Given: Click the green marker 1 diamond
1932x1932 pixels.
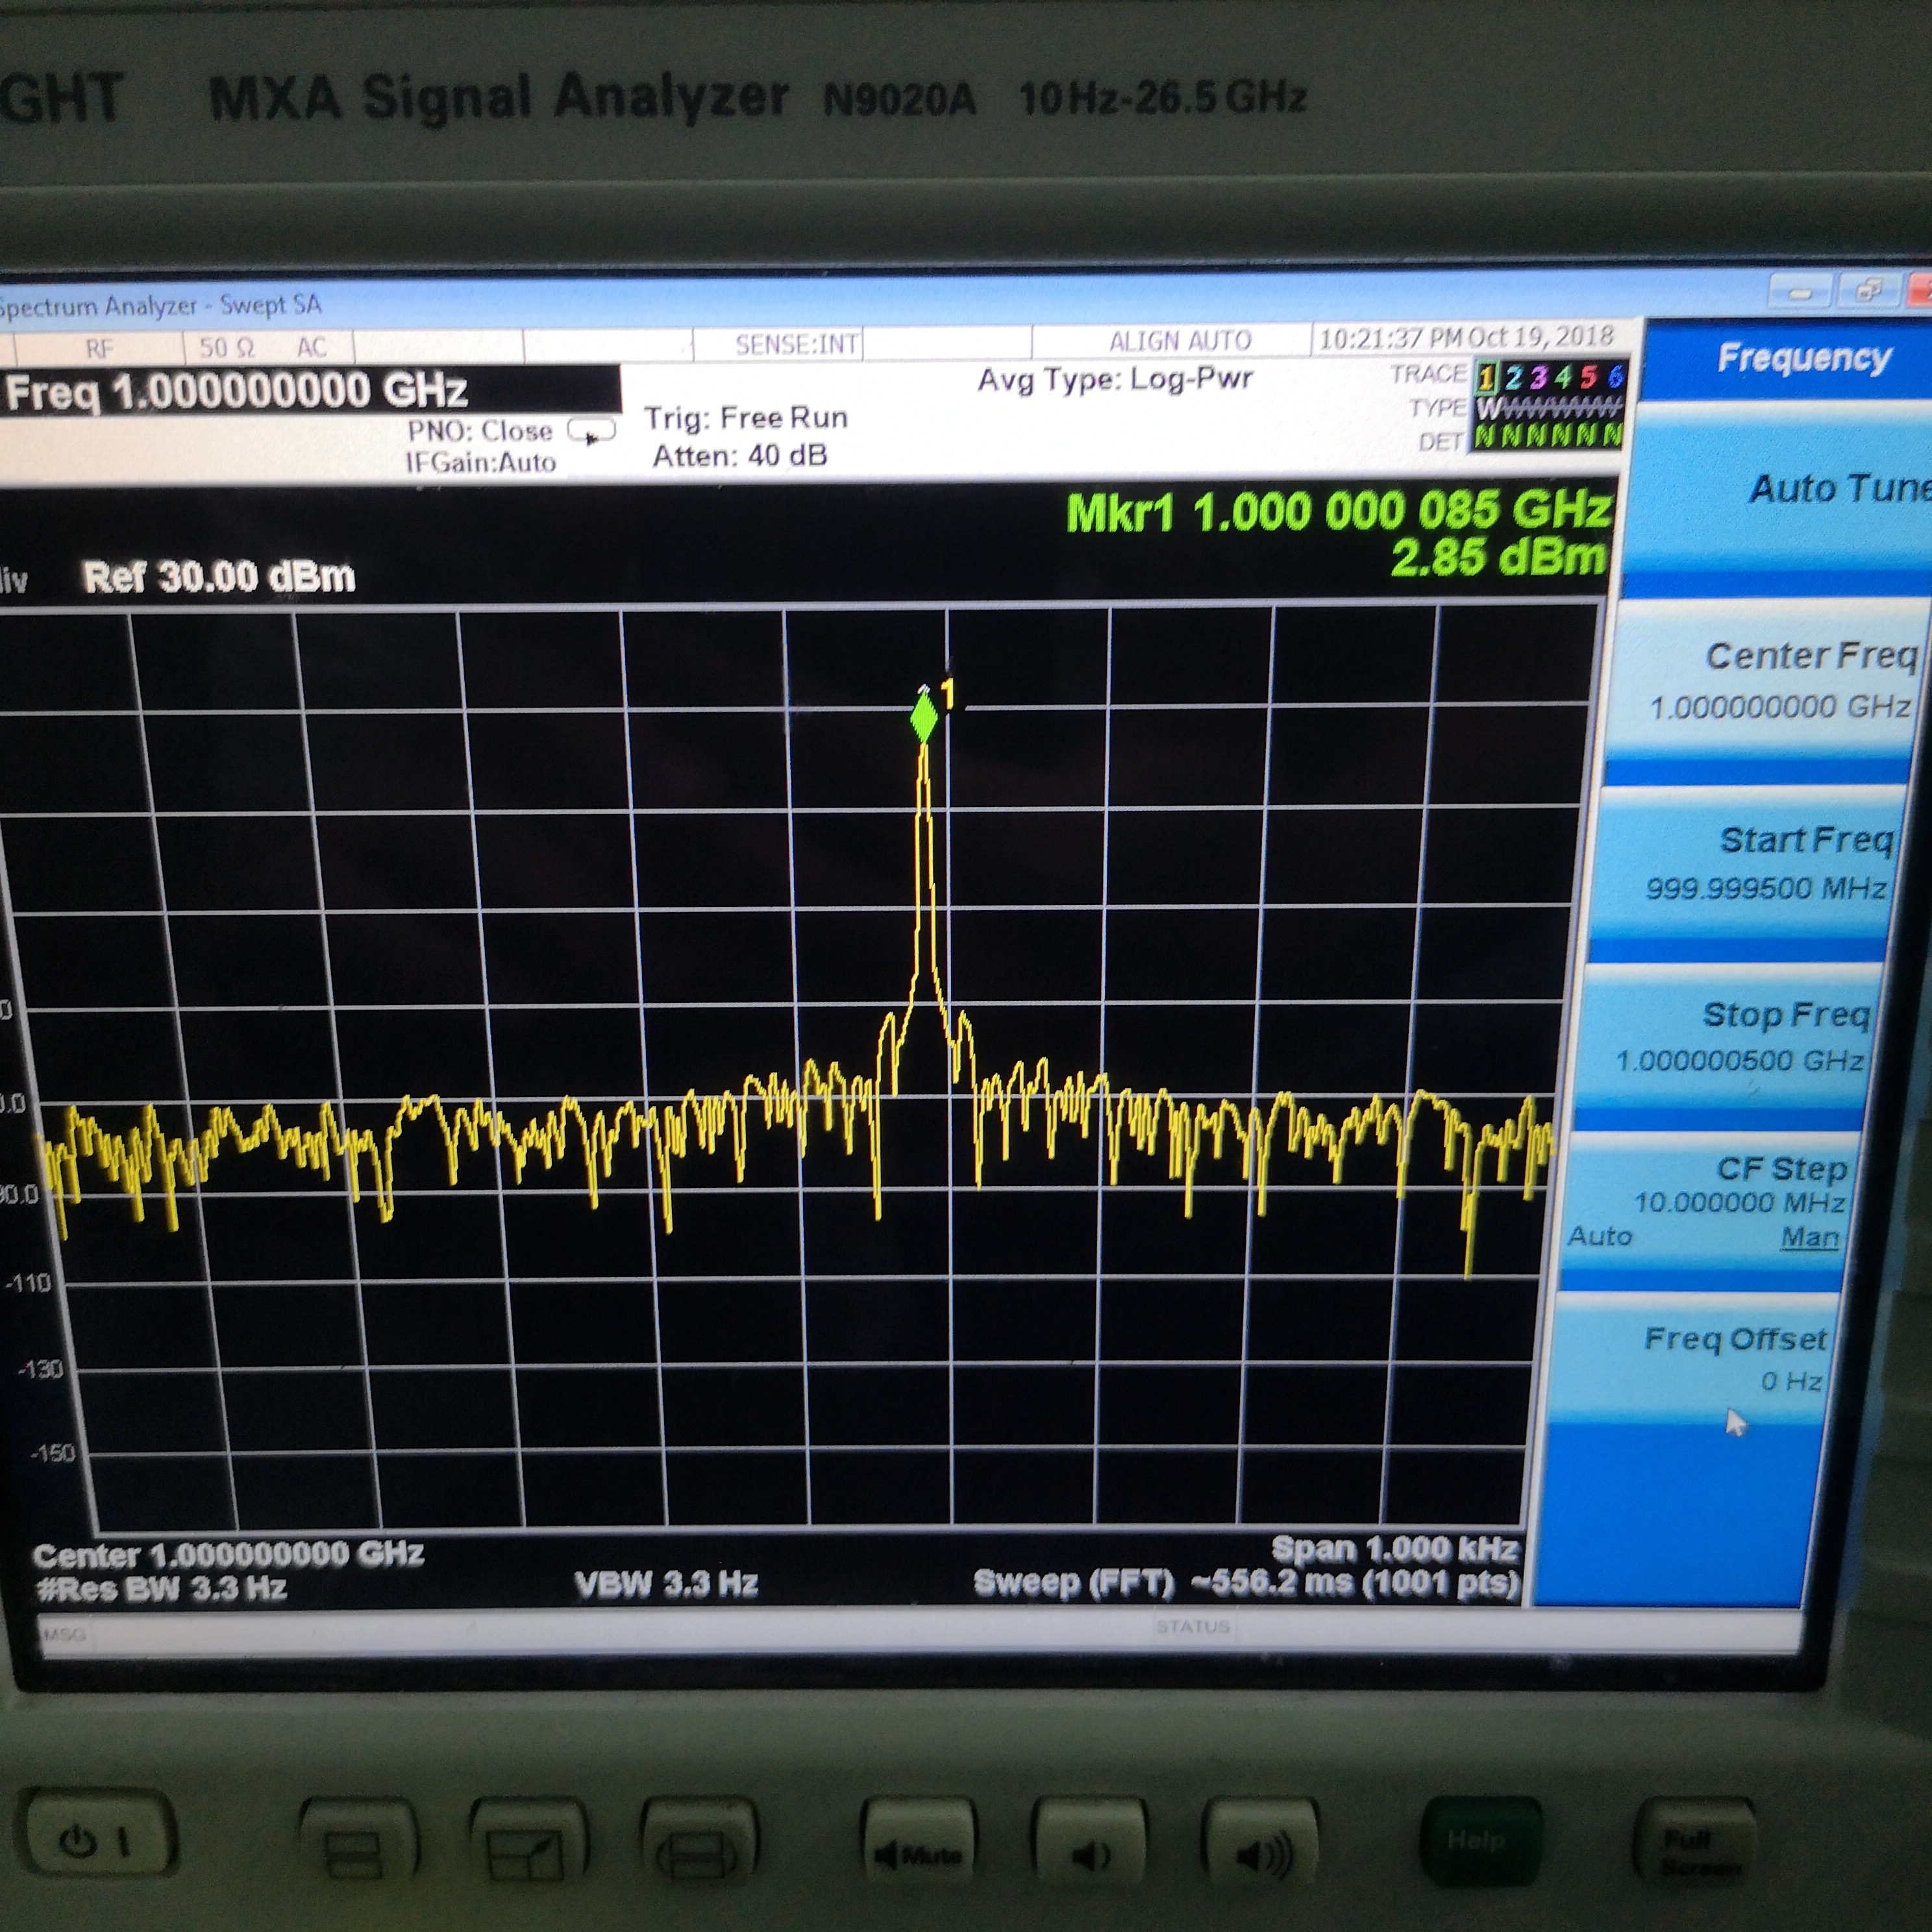Looking at the screenshot, I should click(925, 717).
